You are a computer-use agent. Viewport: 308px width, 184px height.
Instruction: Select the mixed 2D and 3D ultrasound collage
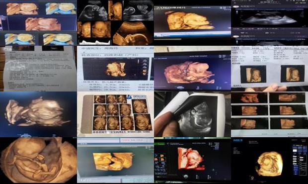pyautogui.click(x=115, y=23)
